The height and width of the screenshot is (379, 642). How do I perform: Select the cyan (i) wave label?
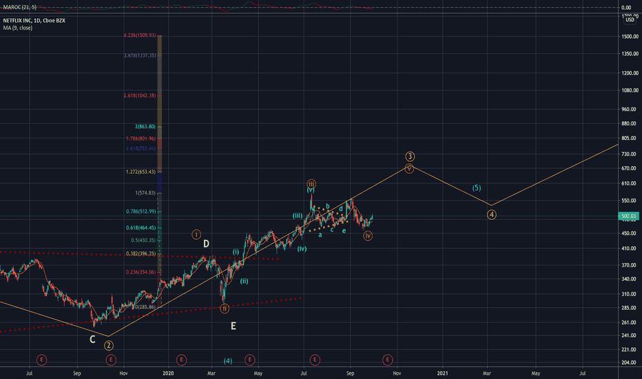coord(236,252)
